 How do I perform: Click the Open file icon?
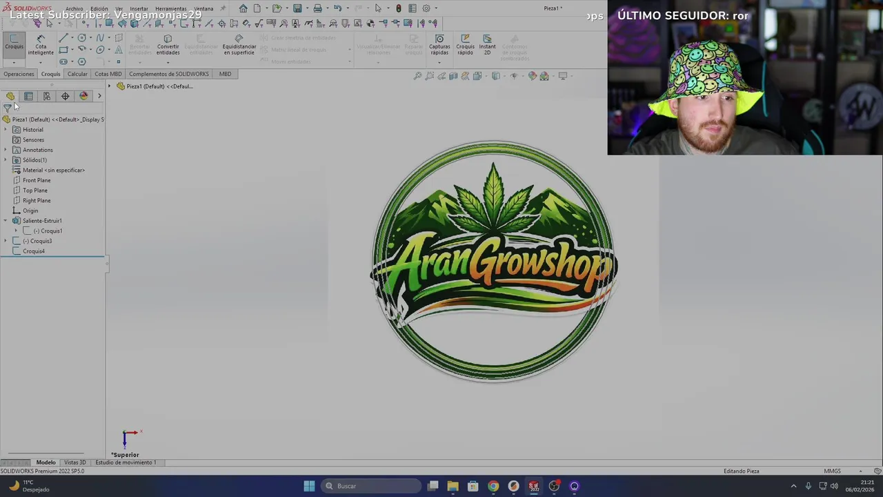point(277,8)
